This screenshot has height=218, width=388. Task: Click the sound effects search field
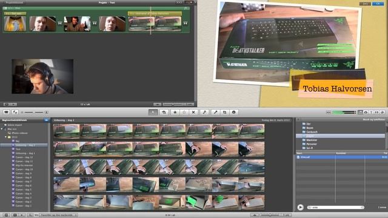335,207
